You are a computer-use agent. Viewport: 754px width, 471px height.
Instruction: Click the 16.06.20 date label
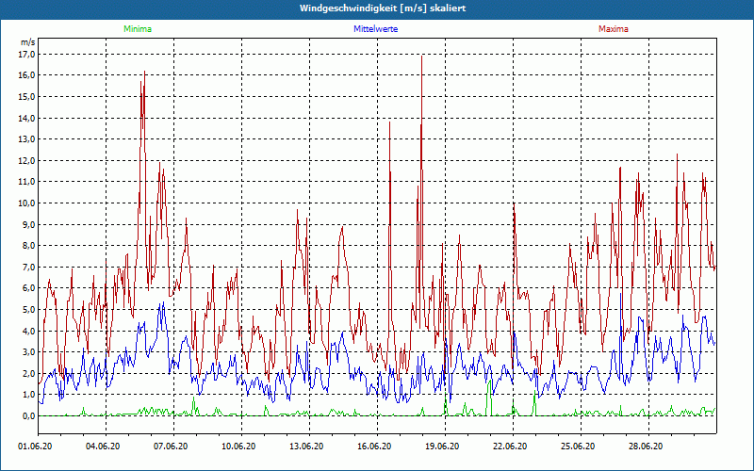click(374, 447)
